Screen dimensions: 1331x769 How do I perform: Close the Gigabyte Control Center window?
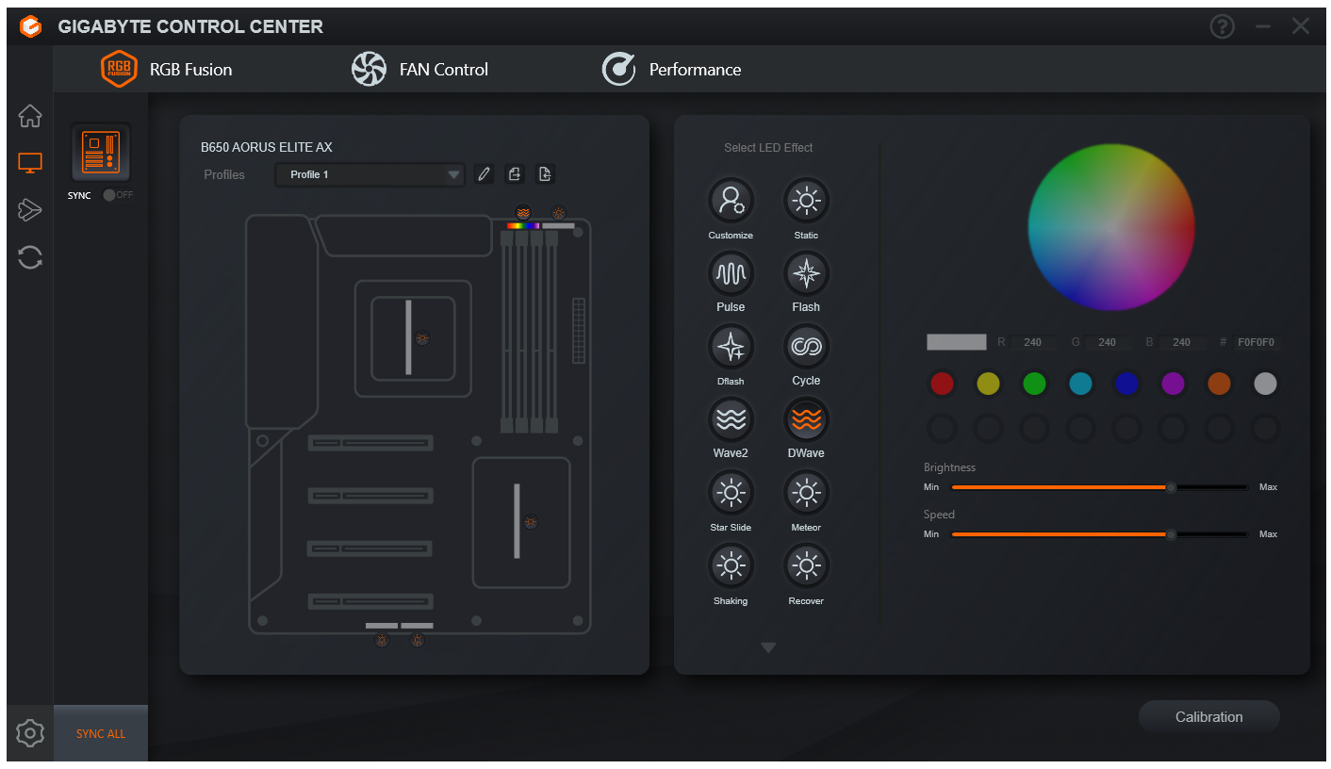1301,26
